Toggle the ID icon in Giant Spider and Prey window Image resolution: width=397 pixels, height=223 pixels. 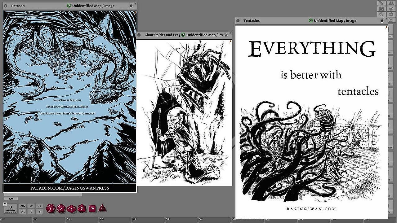[183, 35]
